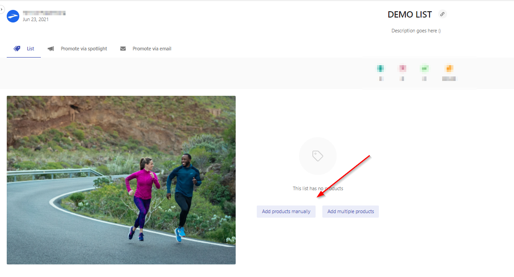Click the pink circular stat icon
Screen dimensions: 514x277
click(402, 68)
